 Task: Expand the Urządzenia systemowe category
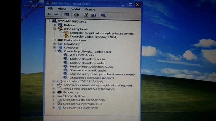[53, 108]
